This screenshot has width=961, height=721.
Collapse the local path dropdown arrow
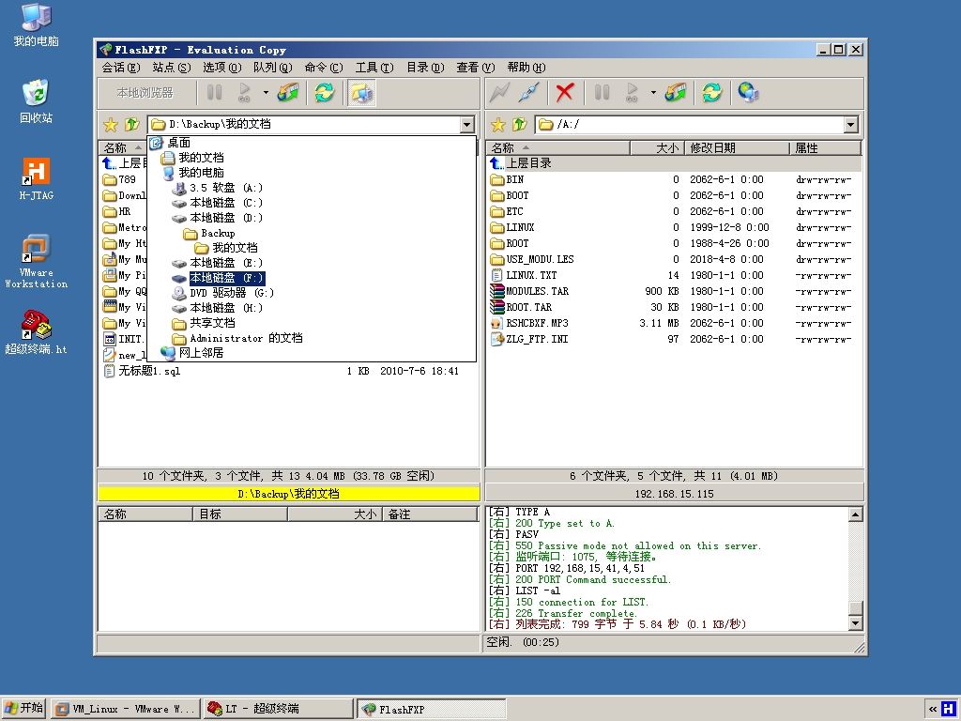pyautogui.click(x=467, y=125)
